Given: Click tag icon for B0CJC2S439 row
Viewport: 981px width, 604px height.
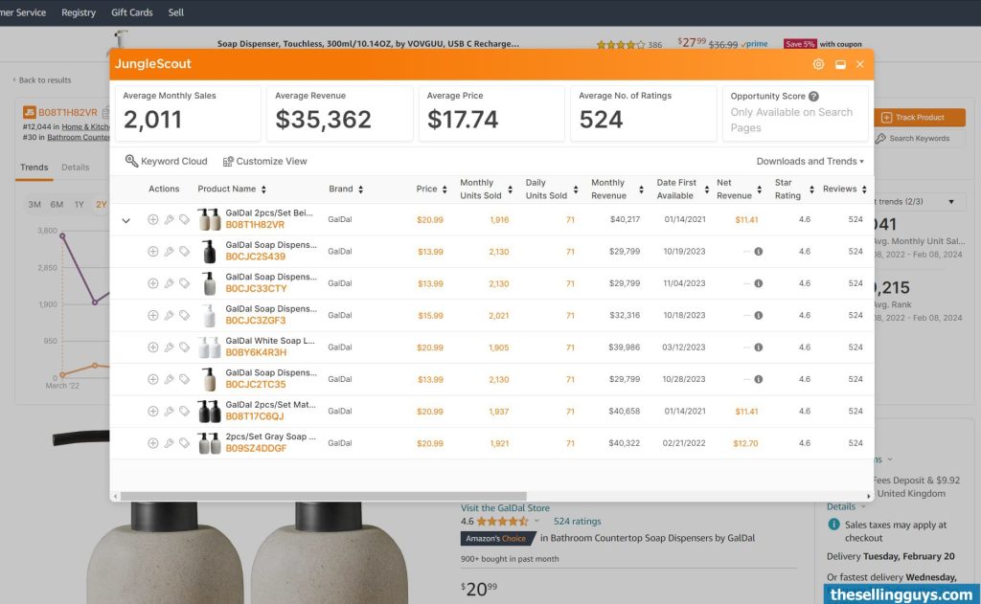Looking at the screenshot, I should pyautogui.click(x=185, y=252).
